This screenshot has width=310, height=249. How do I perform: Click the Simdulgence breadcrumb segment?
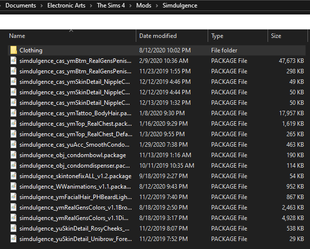180,6
